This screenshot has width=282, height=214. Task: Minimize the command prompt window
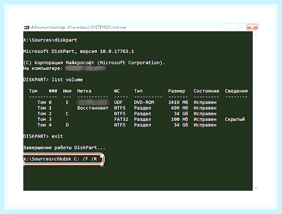pyautogui.click(x=228, y=27)
